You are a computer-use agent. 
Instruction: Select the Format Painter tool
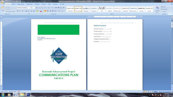coord(11,12)
